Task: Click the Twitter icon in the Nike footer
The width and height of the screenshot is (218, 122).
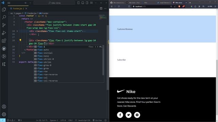Action: coord(128,115)
